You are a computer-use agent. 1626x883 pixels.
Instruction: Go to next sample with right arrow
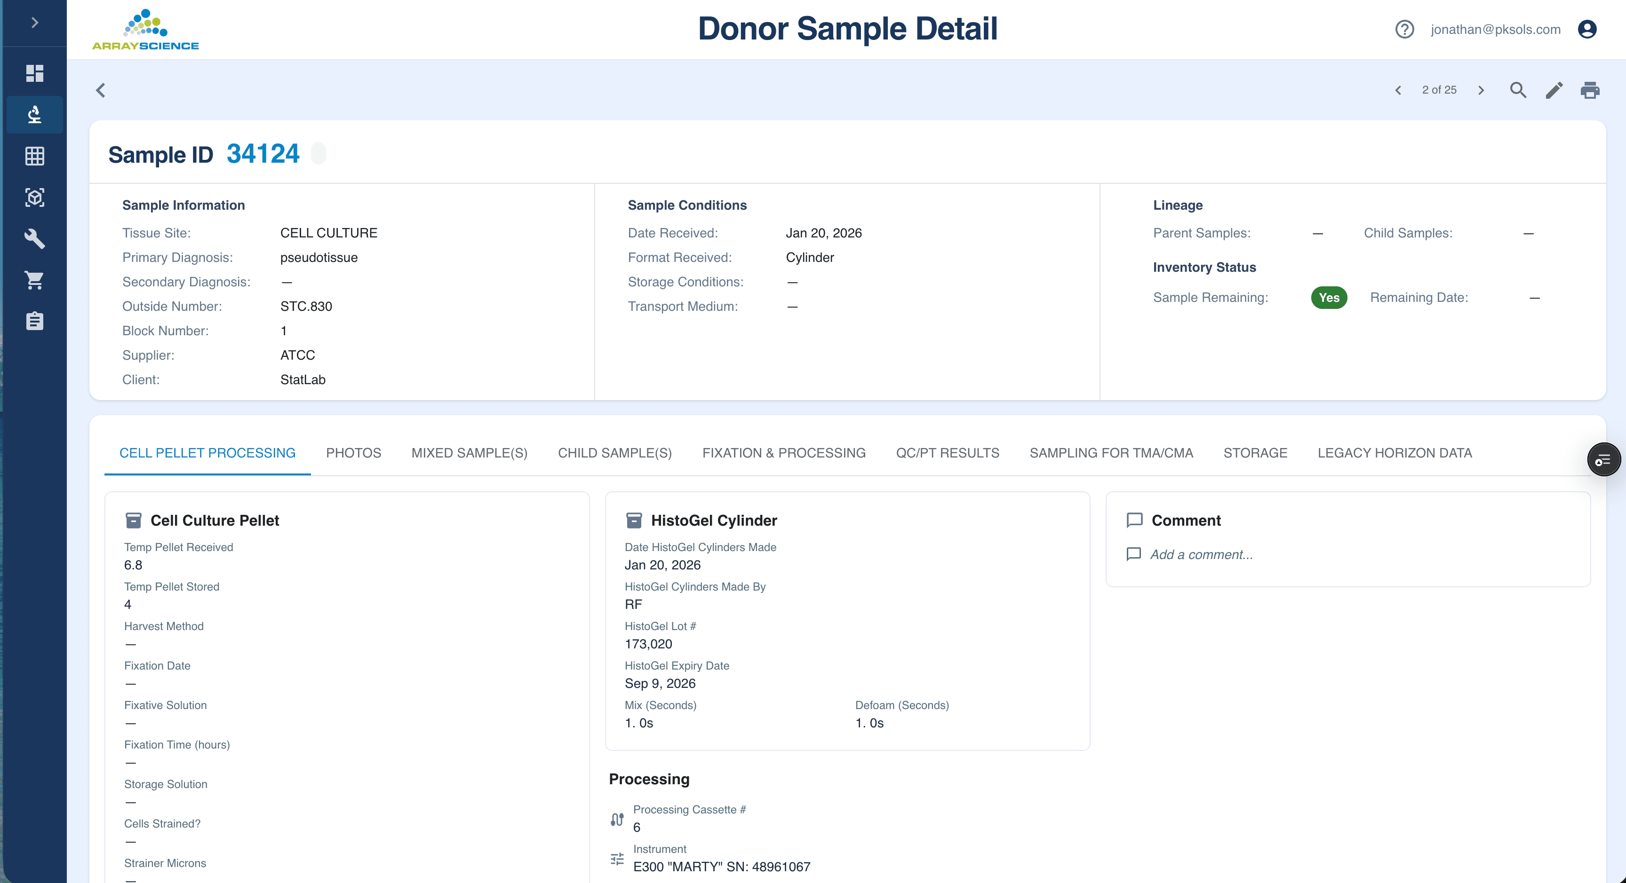pos(1481,90)
